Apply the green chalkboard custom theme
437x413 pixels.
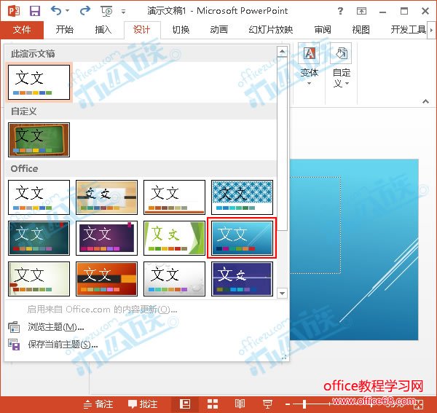click(x=39, y=140)
